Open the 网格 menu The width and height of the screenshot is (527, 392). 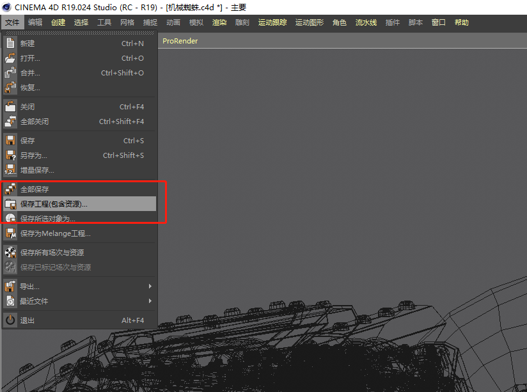127,22
